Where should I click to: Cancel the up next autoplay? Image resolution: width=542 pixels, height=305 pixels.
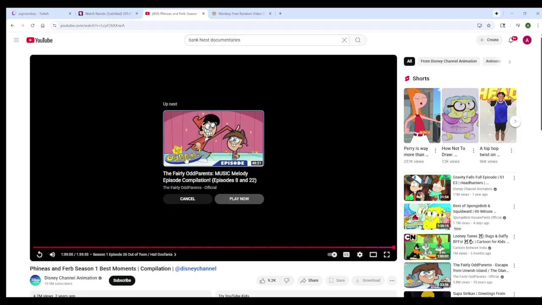(x=188, y=199)
